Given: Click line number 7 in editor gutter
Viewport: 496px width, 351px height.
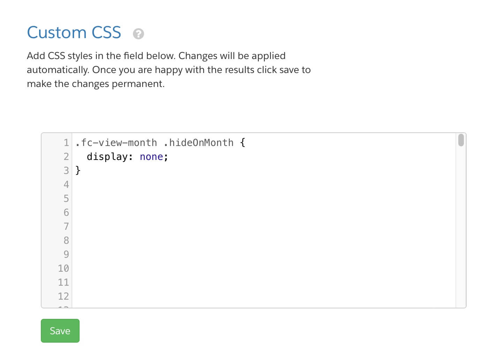Looking at the screenshot, I should (x=66, y=226).
